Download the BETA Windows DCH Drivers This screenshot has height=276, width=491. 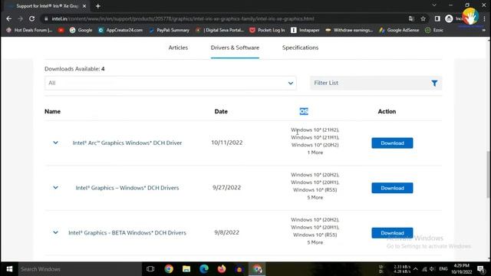392,233
